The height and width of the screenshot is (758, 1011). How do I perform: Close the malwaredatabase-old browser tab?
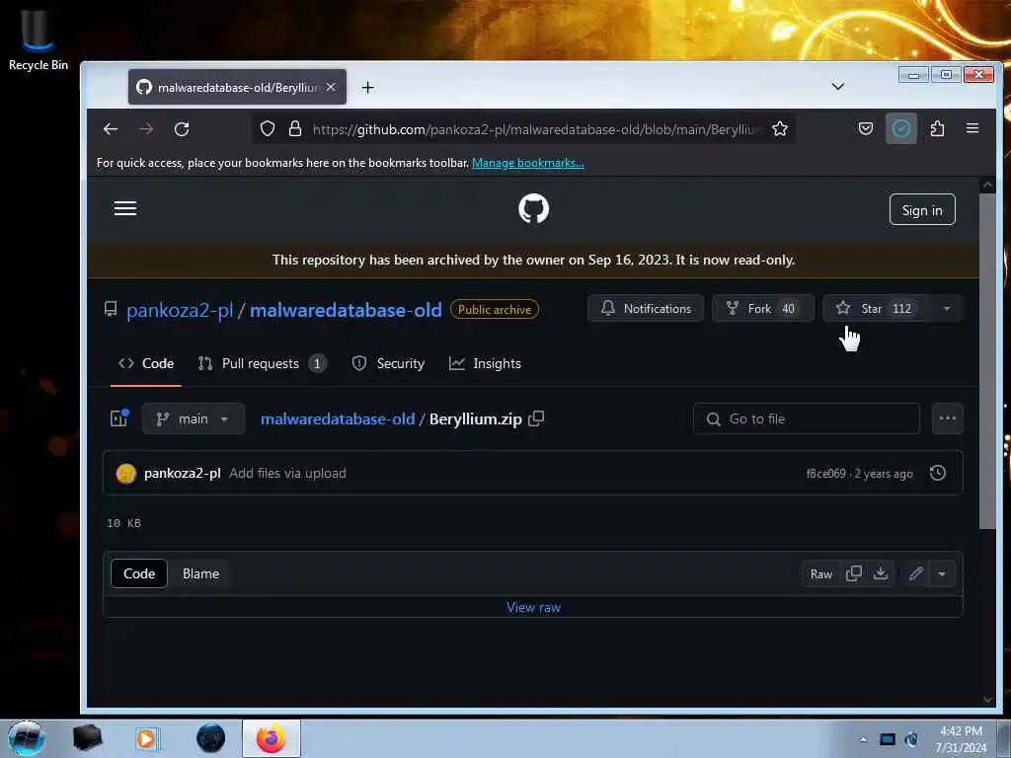point(331,87)
